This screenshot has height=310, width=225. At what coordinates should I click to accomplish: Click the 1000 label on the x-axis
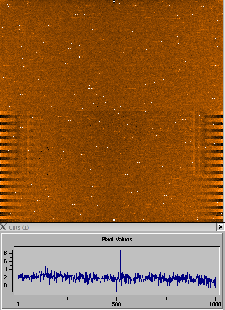[x=215, y=304]
